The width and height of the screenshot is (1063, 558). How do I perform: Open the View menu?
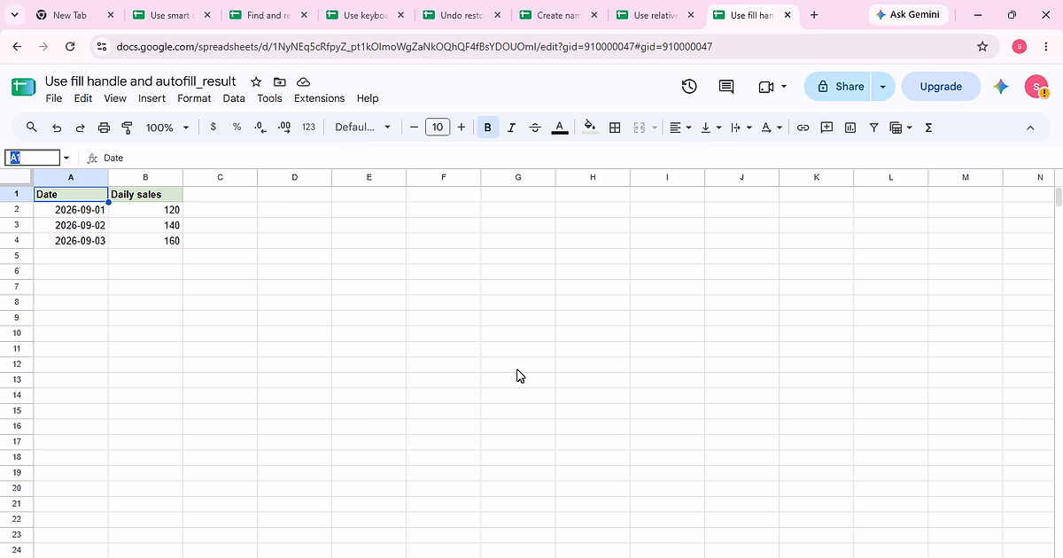115,98
